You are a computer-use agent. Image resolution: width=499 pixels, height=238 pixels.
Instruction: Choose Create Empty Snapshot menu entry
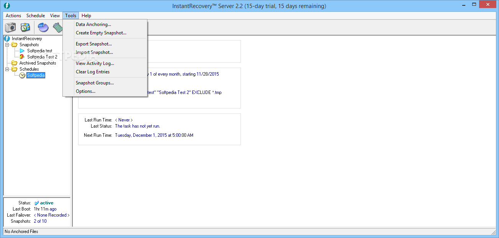pyautogui.click(x=105, y=33)
